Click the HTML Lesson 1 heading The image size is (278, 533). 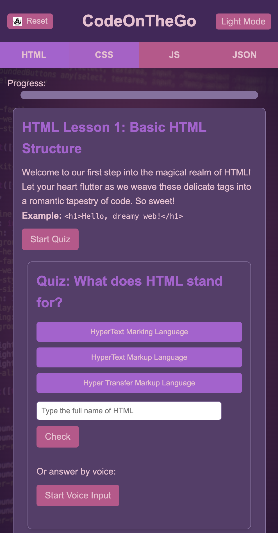point(114,138)
